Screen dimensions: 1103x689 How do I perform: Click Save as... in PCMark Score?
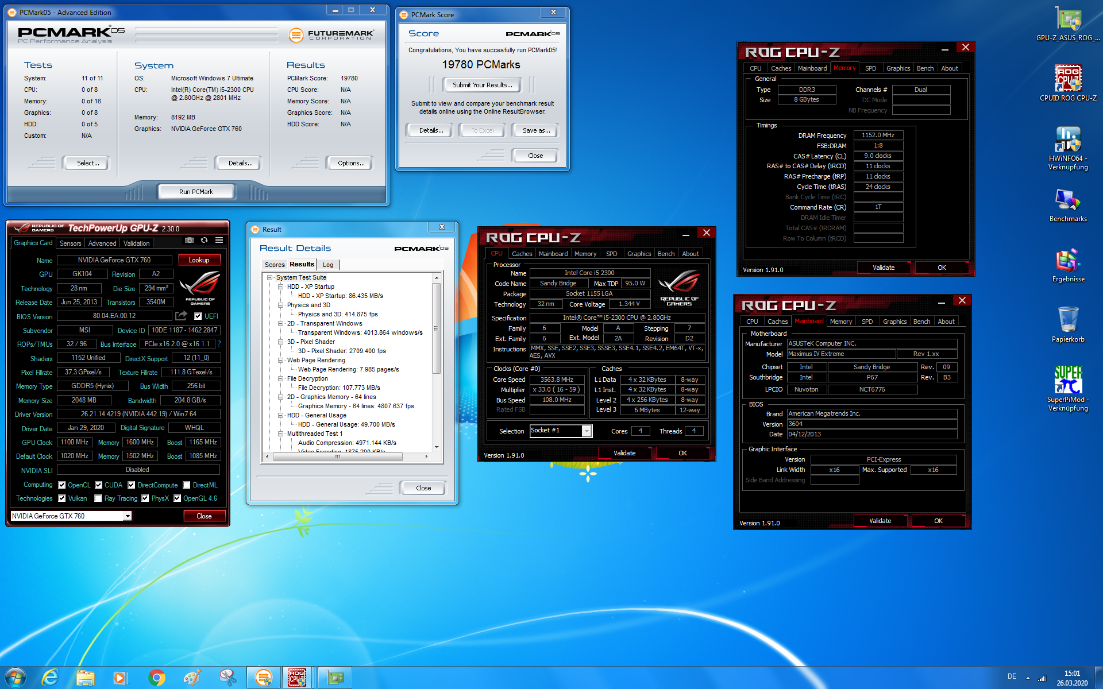click(536, 130)
